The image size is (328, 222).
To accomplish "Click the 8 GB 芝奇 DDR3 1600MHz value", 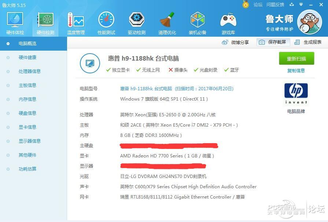I will [151, 135].
